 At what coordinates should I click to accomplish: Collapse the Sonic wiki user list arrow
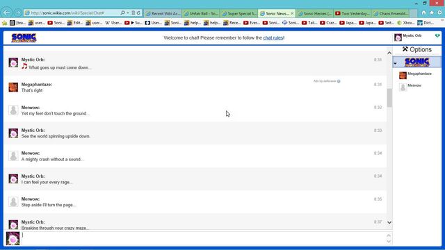tap(395, 63)
